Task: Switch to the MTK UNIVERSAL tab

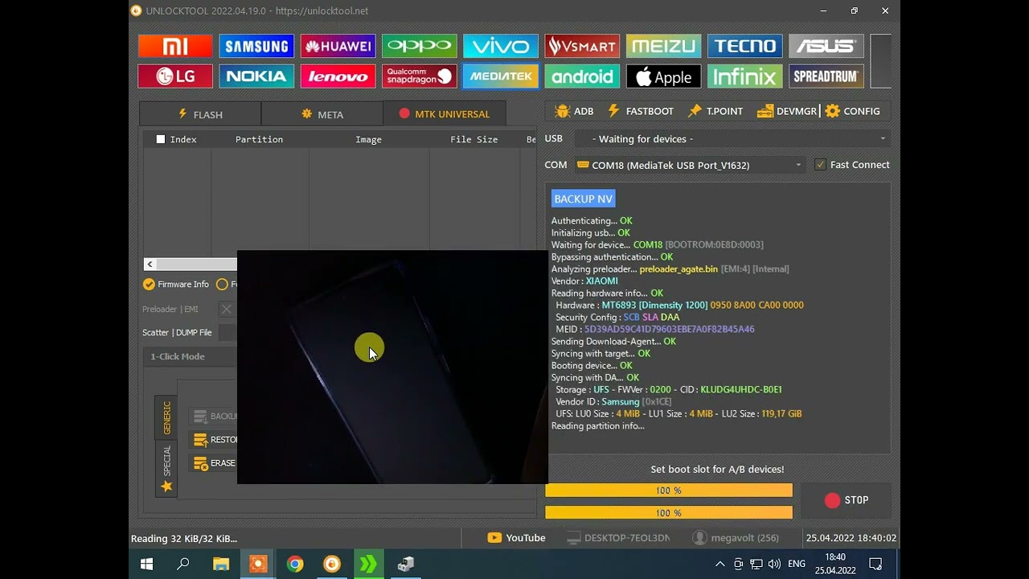Action: (x=444, y=113)
